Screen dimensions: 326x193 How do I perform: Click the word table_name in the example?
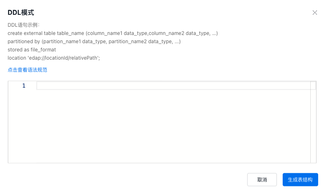pyautogui.click(x=71, y=33)
